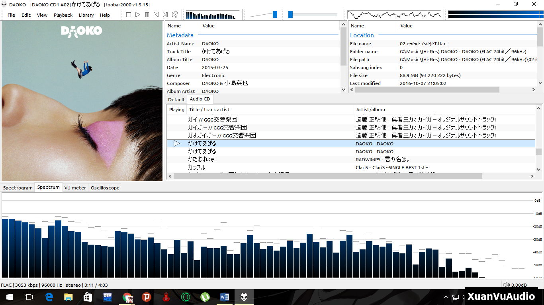
Task: Jump to the previous track
Action: pos(156,15)
